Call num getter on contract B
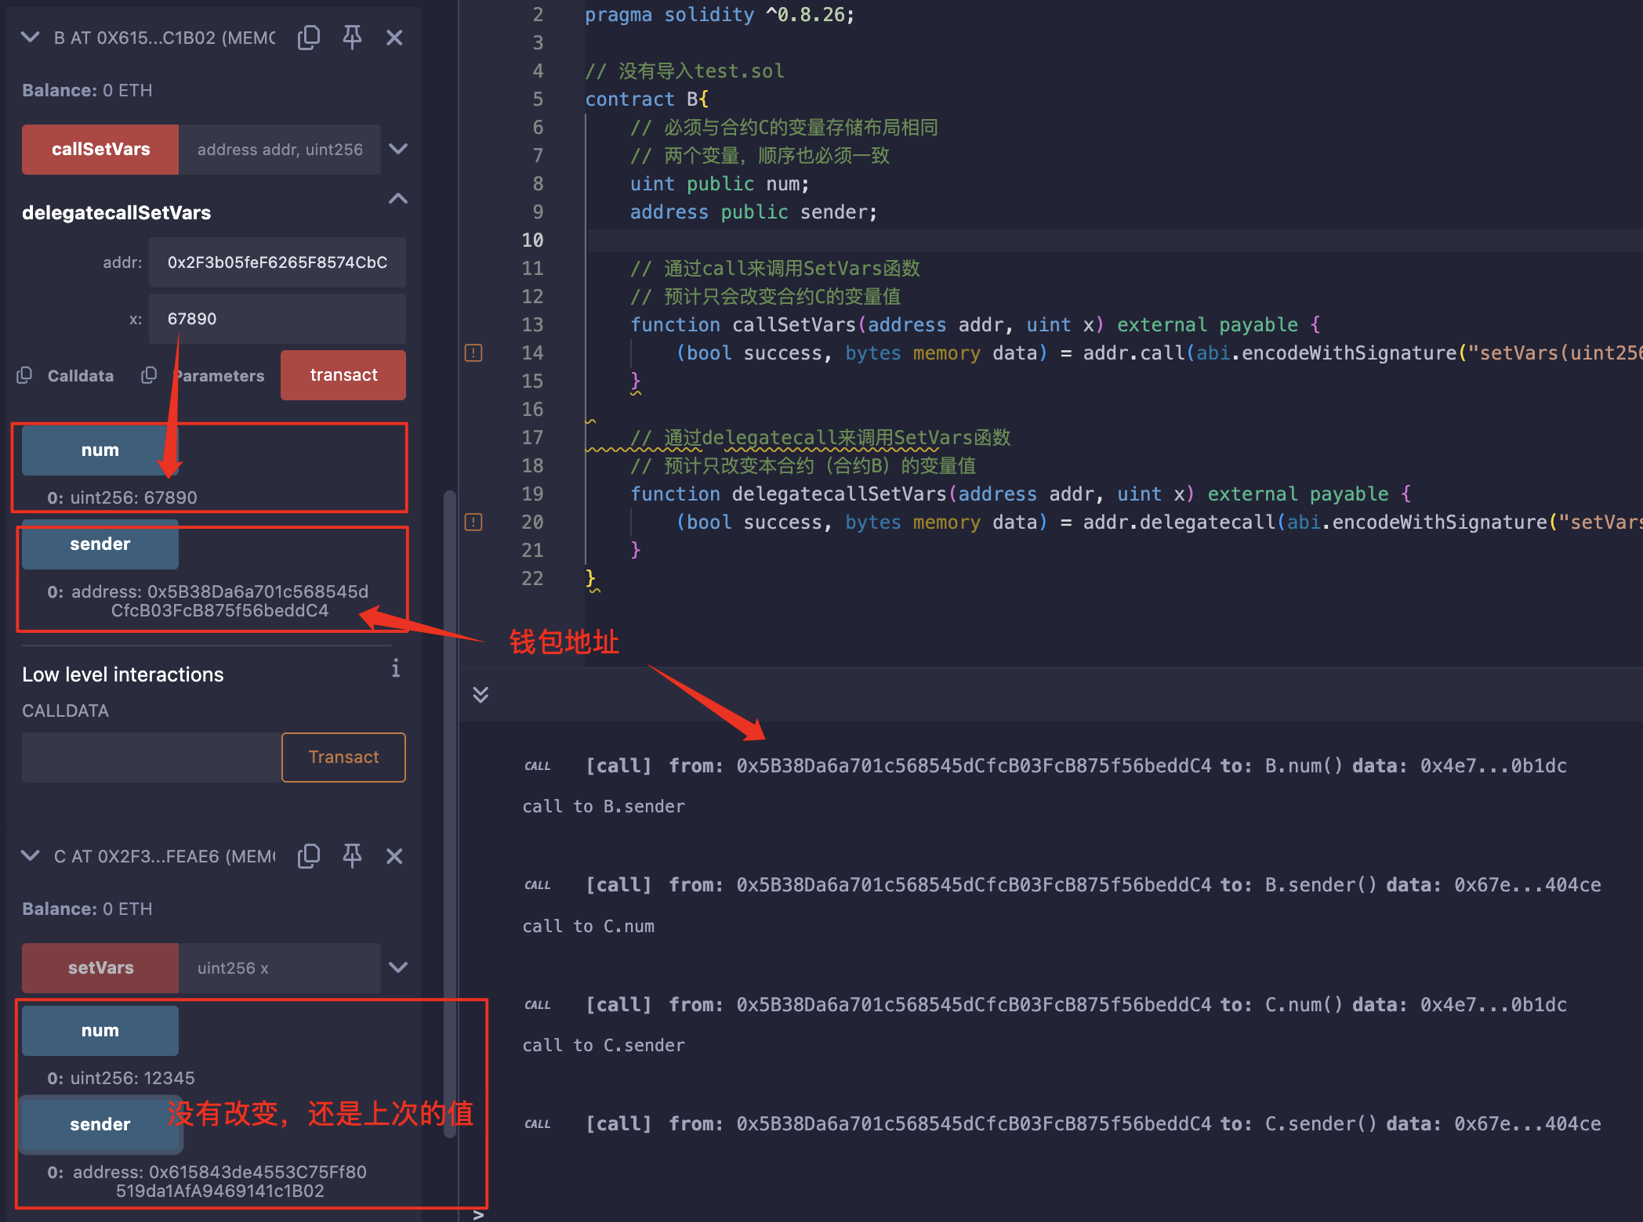 pos(100,450)
